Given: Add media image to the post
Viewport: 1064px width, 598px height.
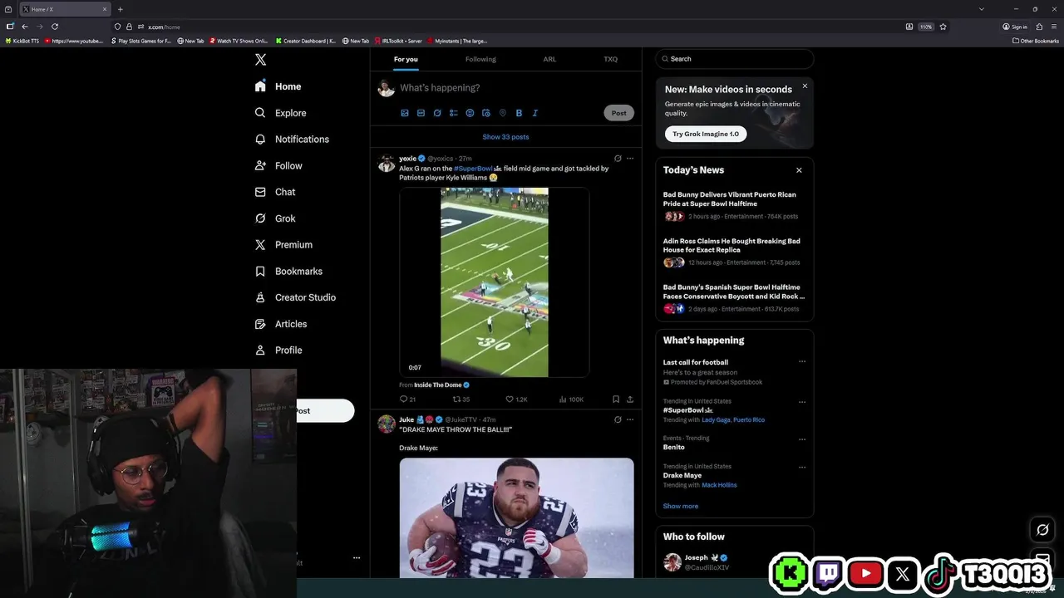Looking at the screenshot, I should pos(405,113).
